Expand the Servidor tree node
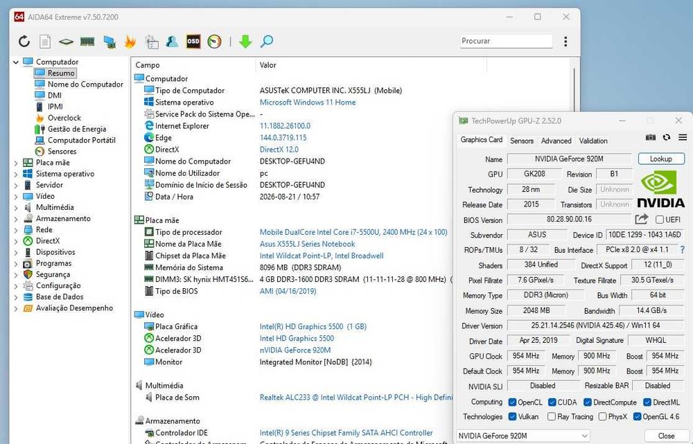Image resolution: width=693 pixels, height=444 pixels. (x=16, y=186)
